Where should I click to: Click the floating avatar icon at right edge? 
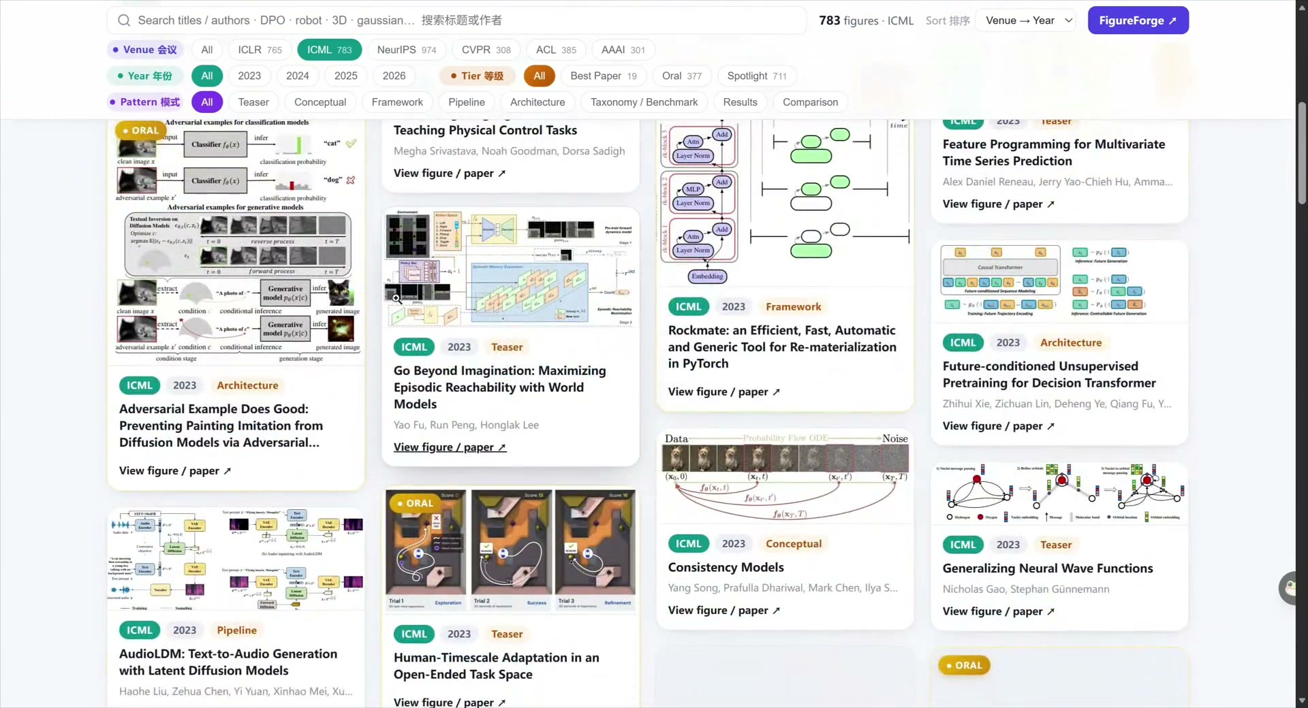pos(1289,588)
